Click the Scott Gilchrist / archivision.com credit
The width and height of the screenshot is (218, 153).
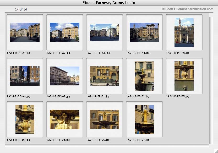[188, 9]
